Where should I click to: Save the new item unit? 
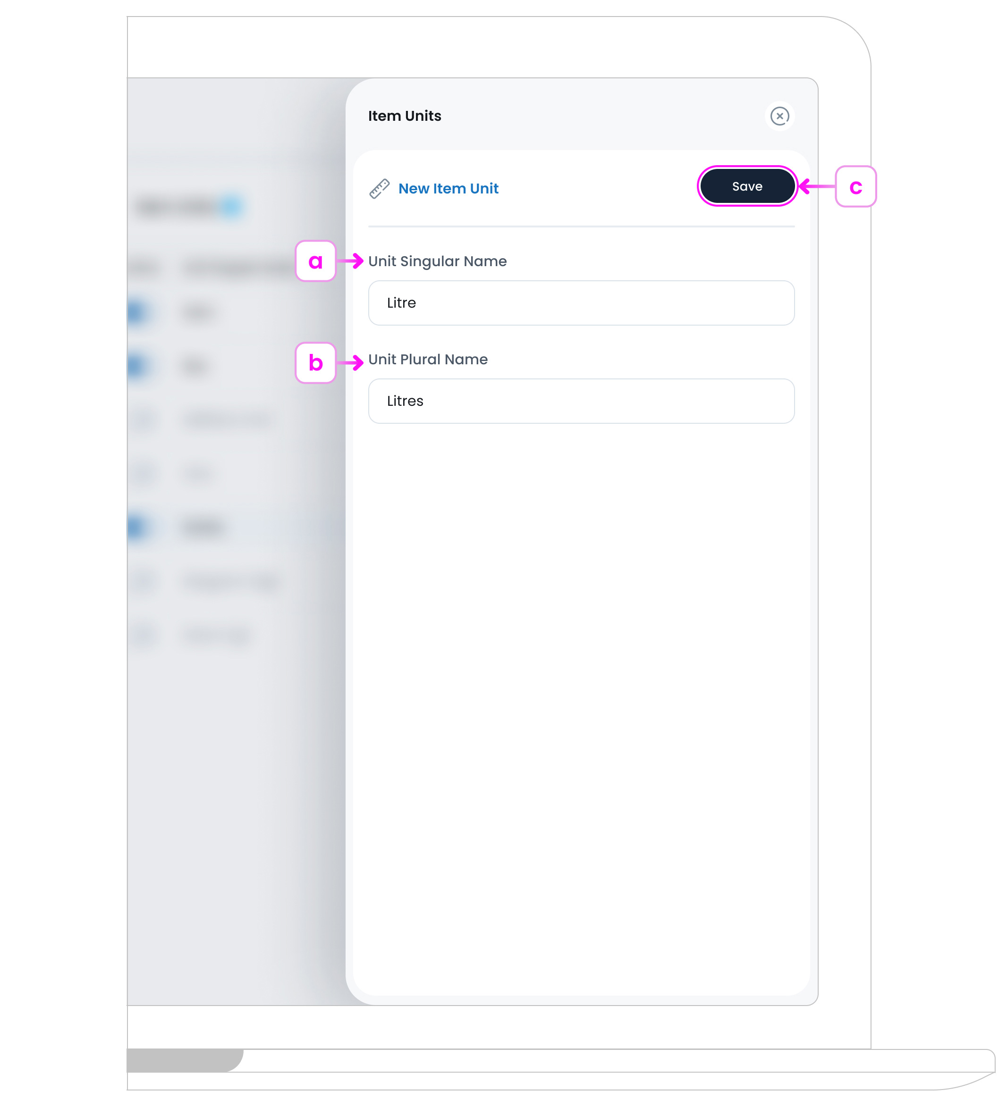[747, 186]
